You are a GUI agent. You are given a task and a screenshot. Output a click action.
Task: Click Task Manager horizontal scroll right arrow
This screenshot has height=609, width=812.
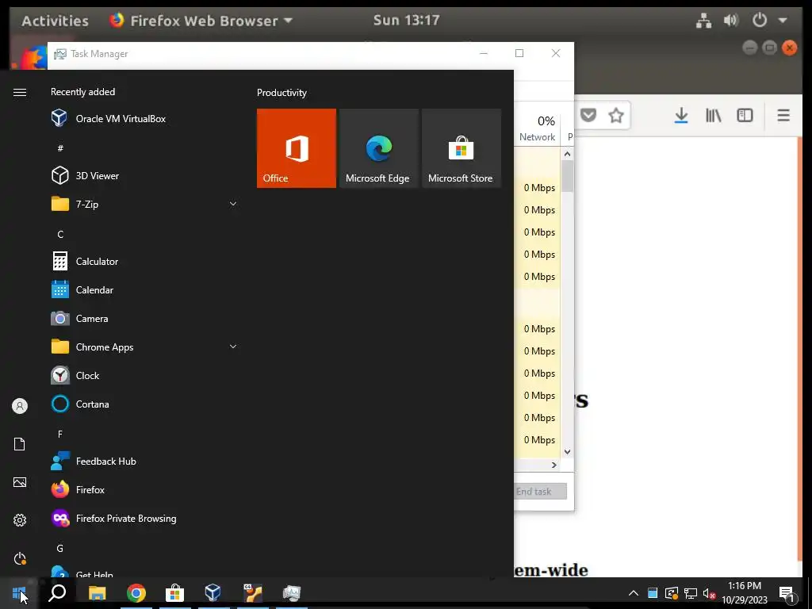(x=554, y=465)
